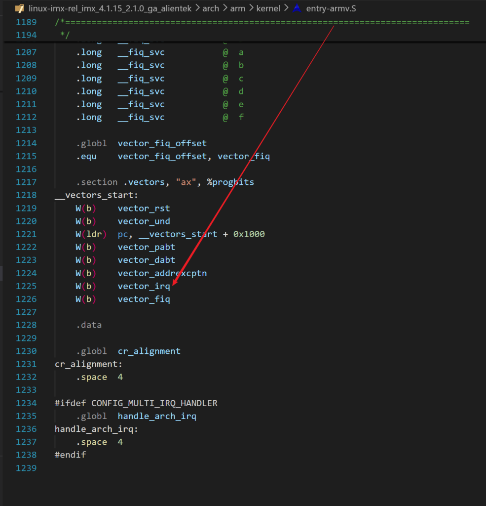486x506 pixels.
Task: Click __fiq_svc on the line commented f
Action: [141, 118]
